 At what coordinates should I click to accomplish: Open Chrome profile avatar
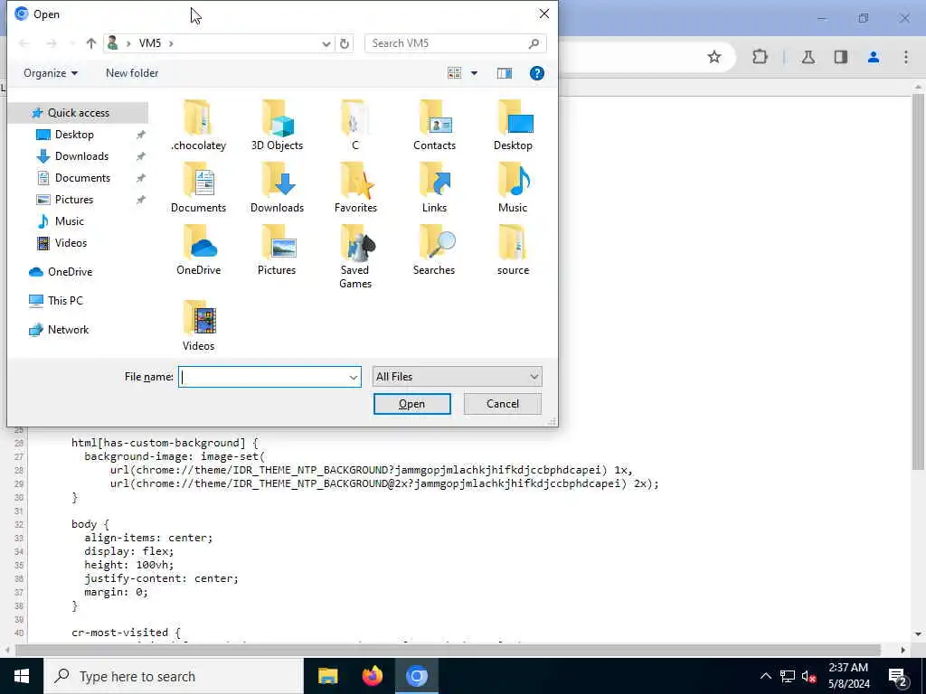coord(874,57)
